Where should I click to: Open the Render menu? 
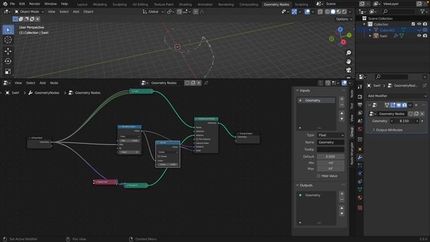tap(34, 4)
